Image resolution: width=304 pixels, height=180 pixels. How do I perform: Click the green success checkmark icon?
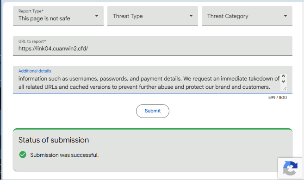(23, 155)
